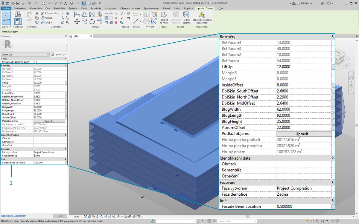Open the type selector dropdown arrow beside Revit logo
This screenshot has height=224, width=359.
pos(66,45)
